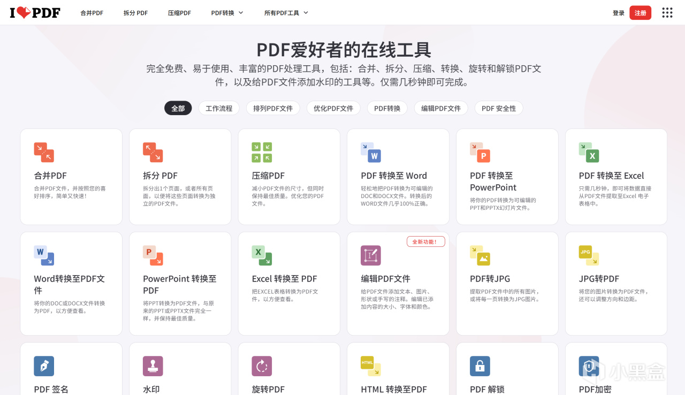The height and width of the screenshot is (395, 685).
Task: Click the 拆分 PDF tool icon
Action: (153, 152)
